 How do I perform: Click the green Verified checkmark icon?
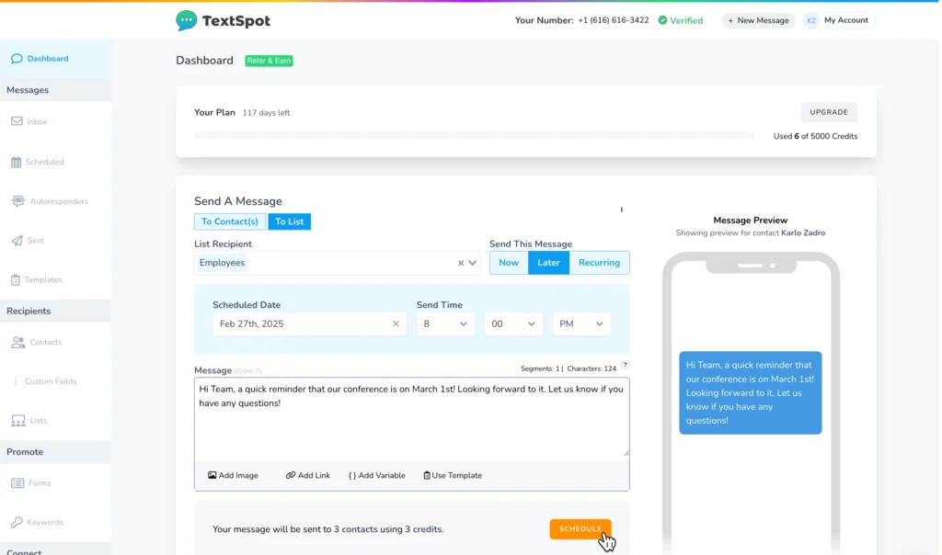point(662,20)
